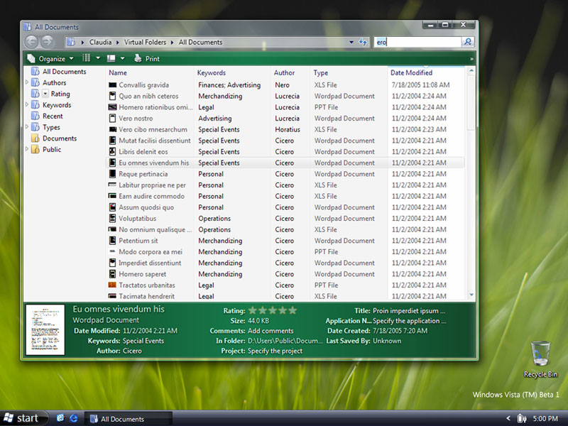Click the search magnifier icon
568x426 pixels.
(x=467, y=43)
